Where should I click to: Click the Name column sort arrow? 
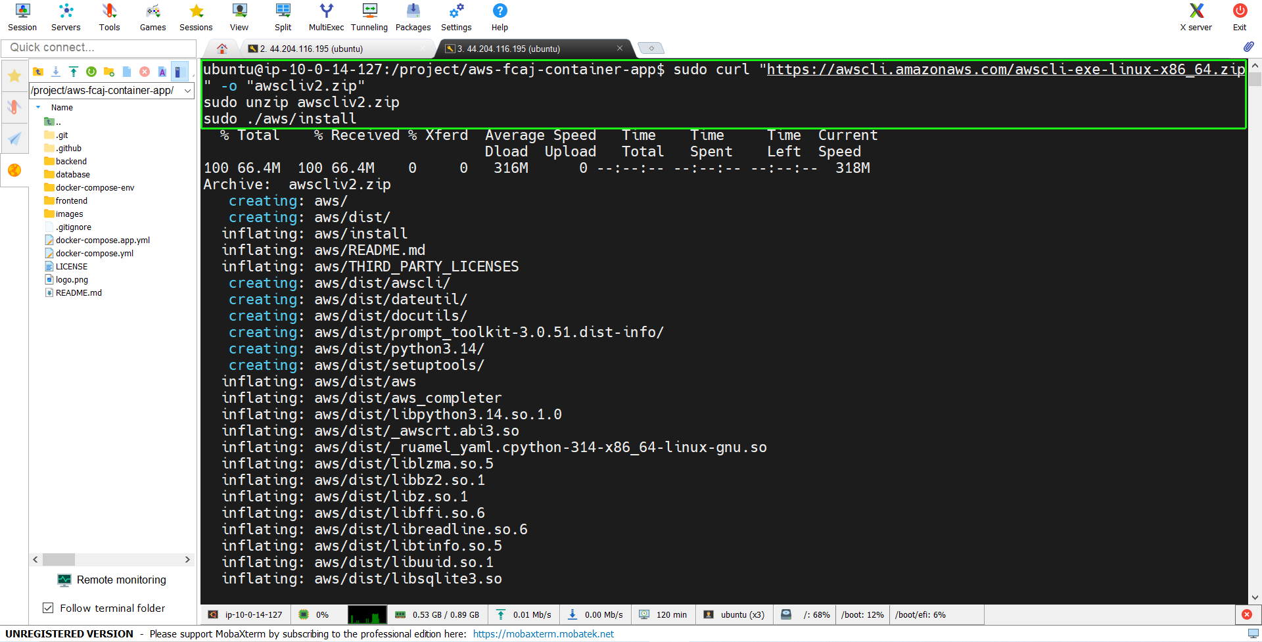(x=38, y=107)
